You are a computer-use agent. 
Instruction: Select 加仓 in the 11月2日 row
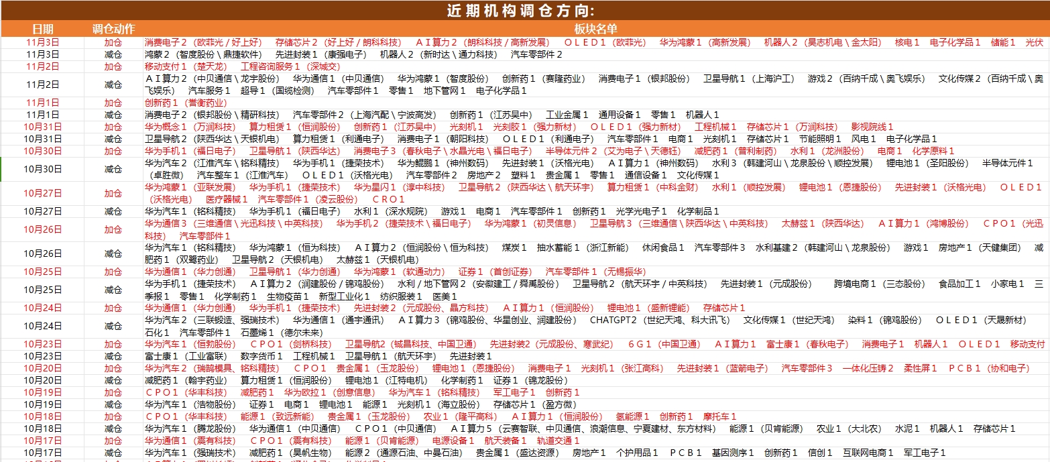coord(113,66)
